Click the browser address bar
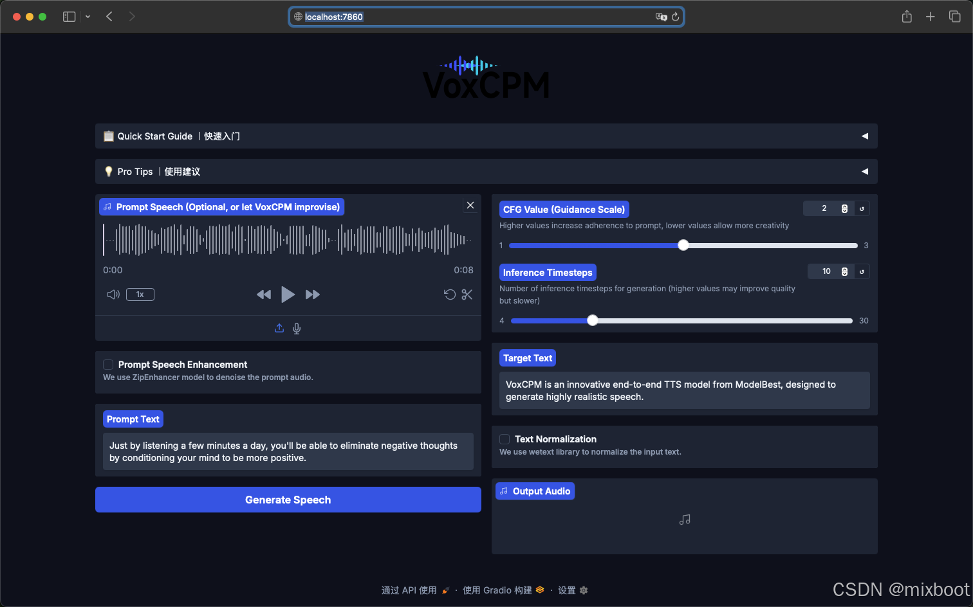This screenshot has width=973, height=607. (486, 17)
